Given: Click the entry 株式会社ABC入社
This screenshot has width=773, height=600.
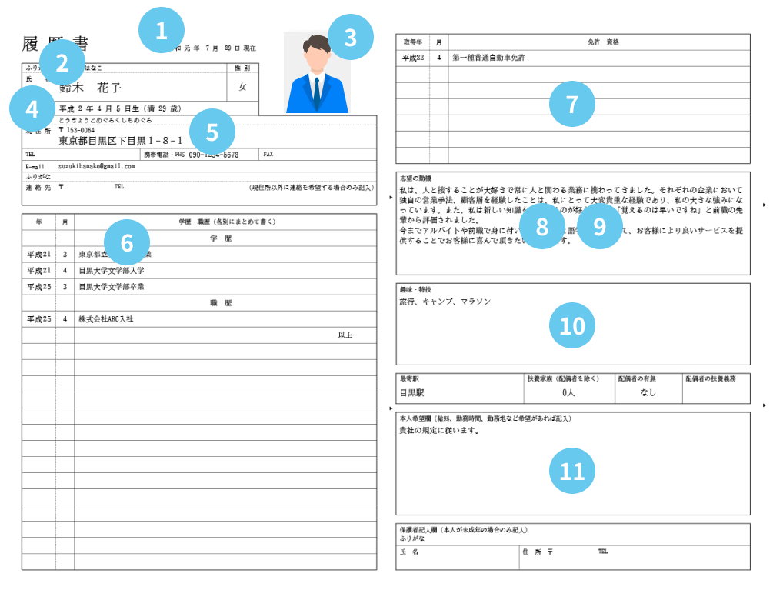Looking at the screenshot, I should [x=106, y=319].
